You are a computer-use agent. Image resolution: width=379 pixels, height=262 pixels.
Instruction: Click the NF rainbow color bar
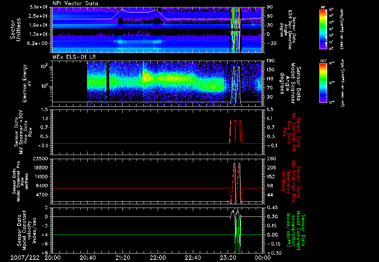point(323,29)
